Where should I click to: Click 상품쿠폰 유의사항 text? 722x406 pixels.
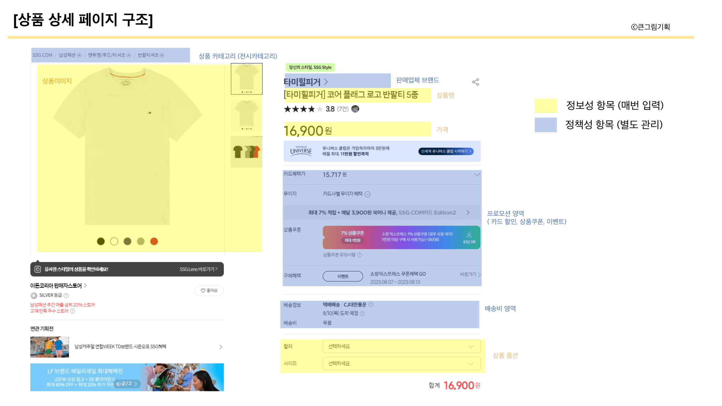click(x=339, y=255)
